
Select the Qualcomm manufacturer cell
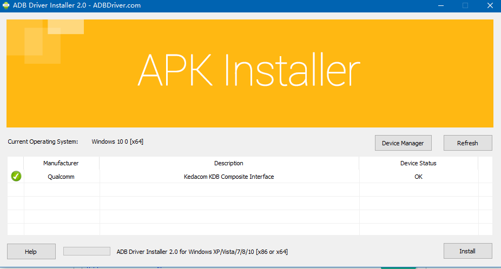click(61, 177)
